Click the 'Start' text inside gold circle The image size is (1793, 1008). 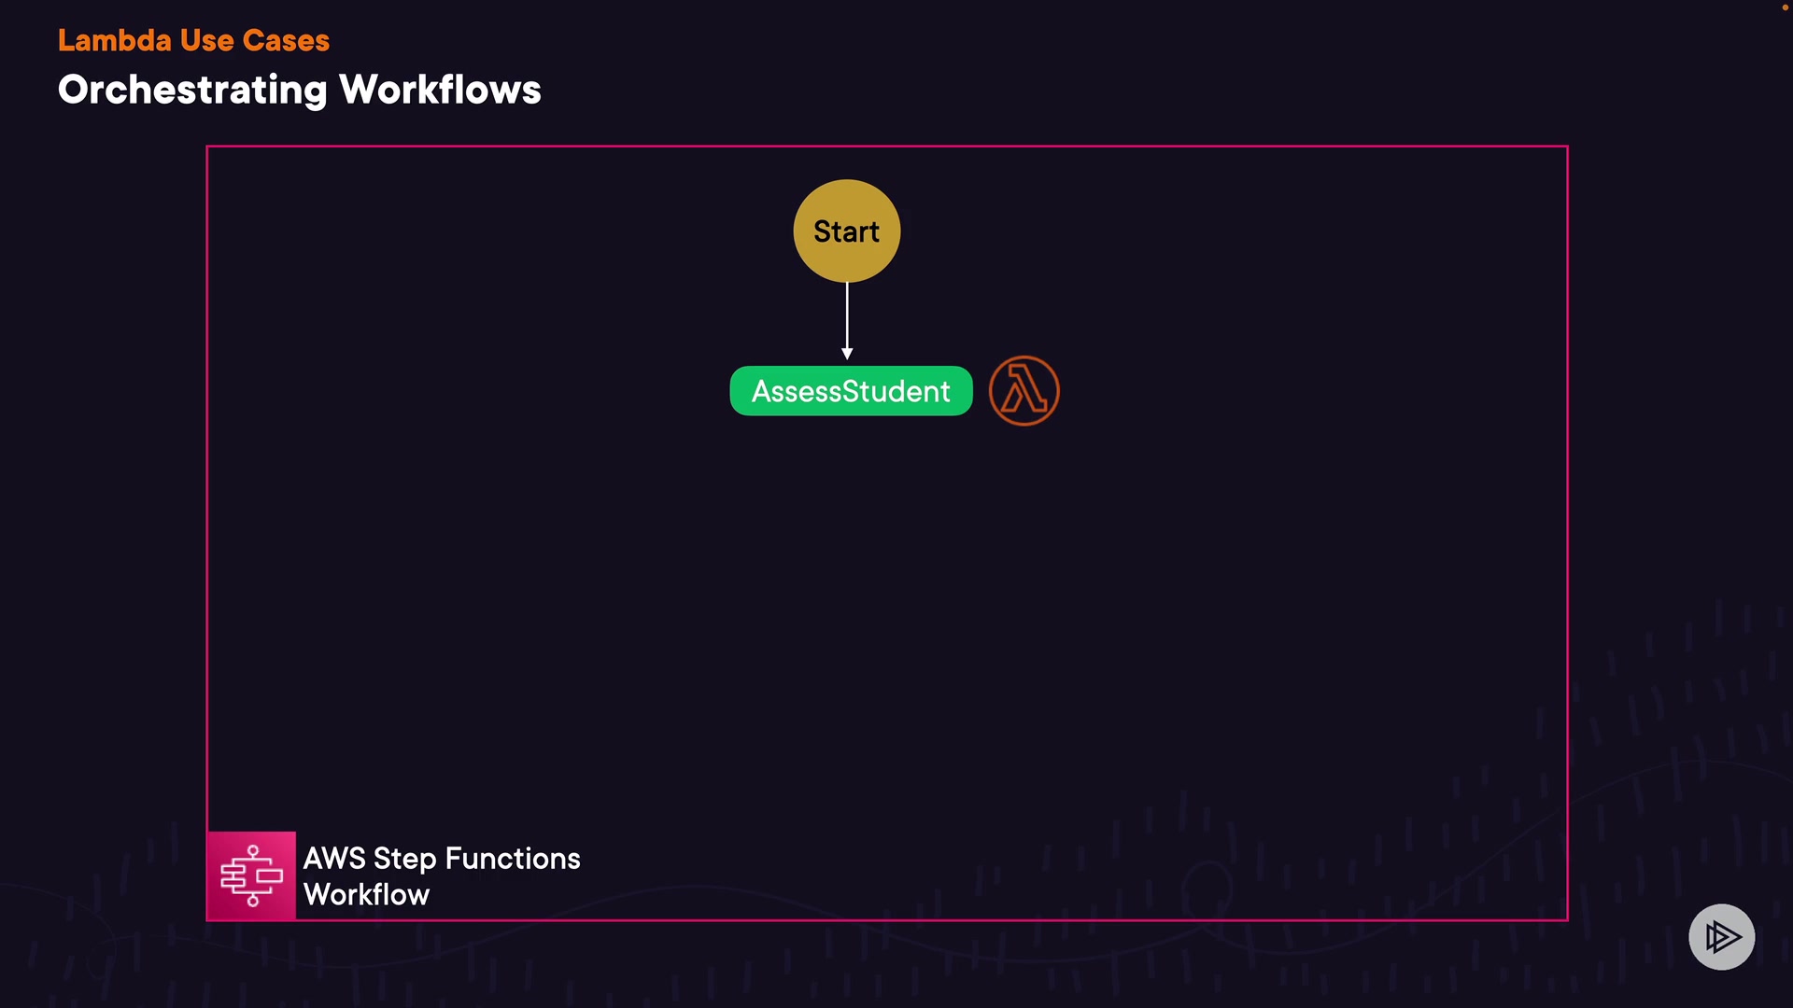(x=846, y=231)
